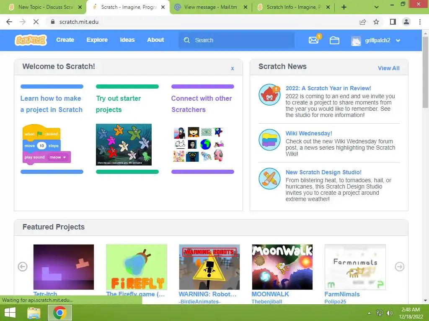Image resolution: width=429 pixels, height=321 pixels.
Task: Switch to View message - Mail.tm tab
Action: (x=210, y=7)
